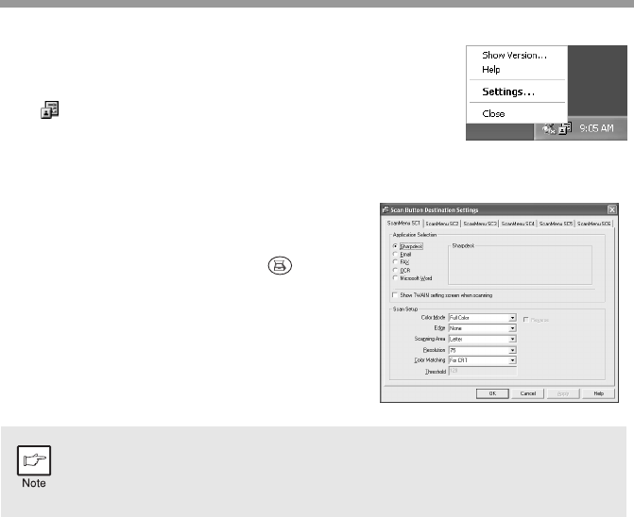Enable Show TWAIN setting screen when scanning
Viewport: 634px width, 517px height.
coord(394,295)
